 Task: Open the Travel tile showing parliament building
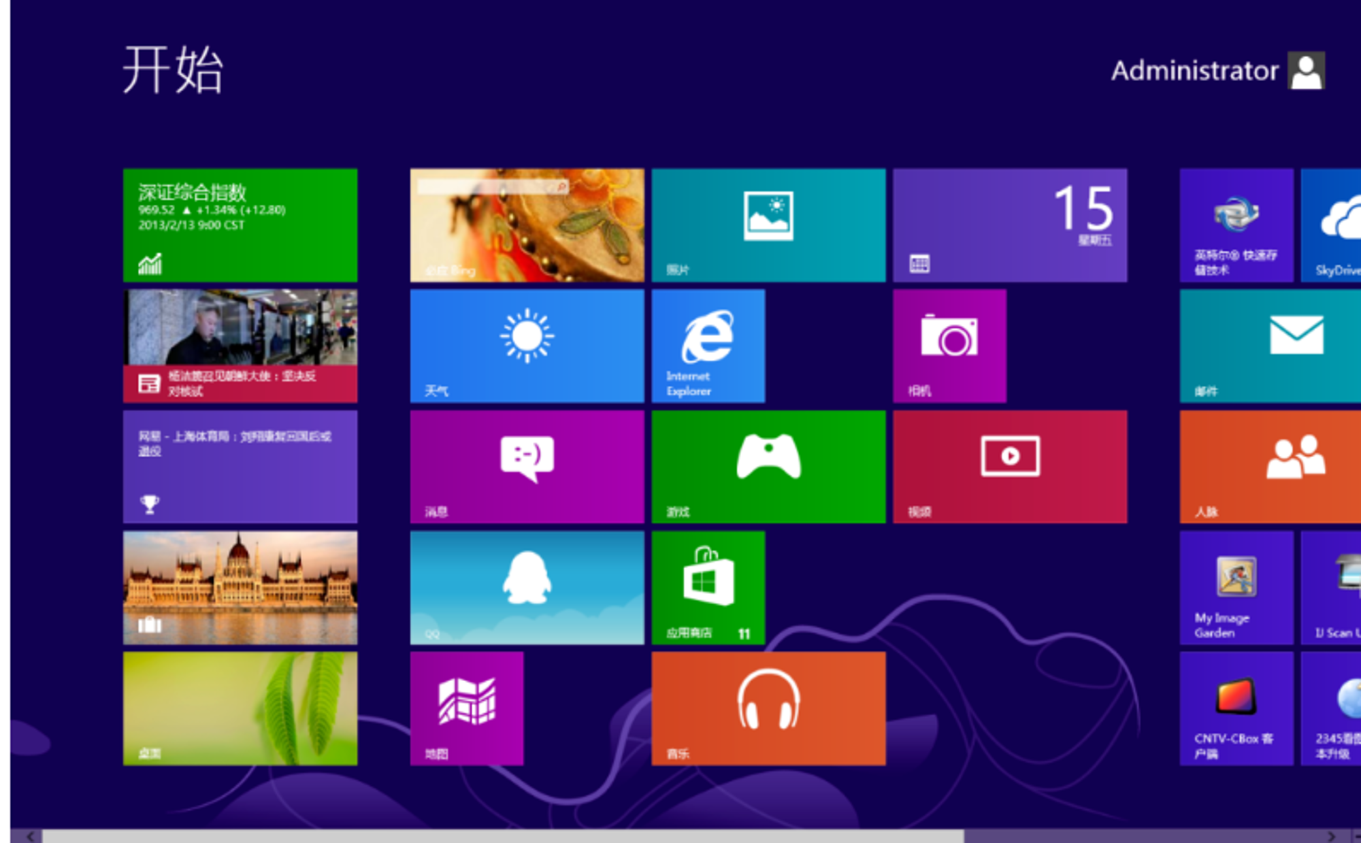coord(240,588)
